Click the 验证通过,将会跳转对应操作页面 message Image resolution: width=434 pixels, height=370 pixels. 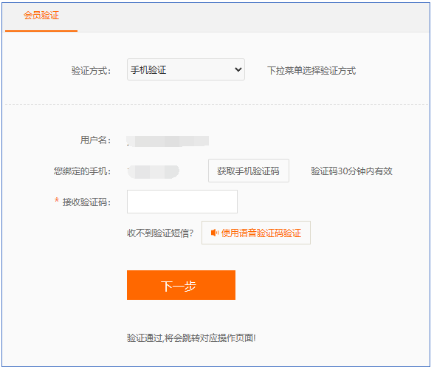(191, 338)
